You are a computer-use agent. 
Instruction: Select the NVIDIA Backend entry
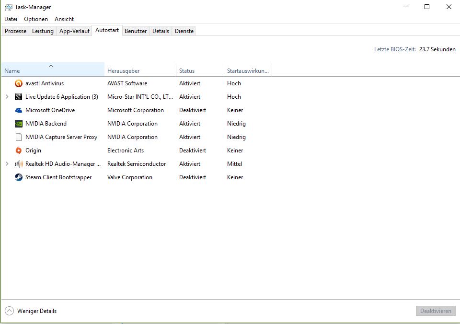(46, 124)
